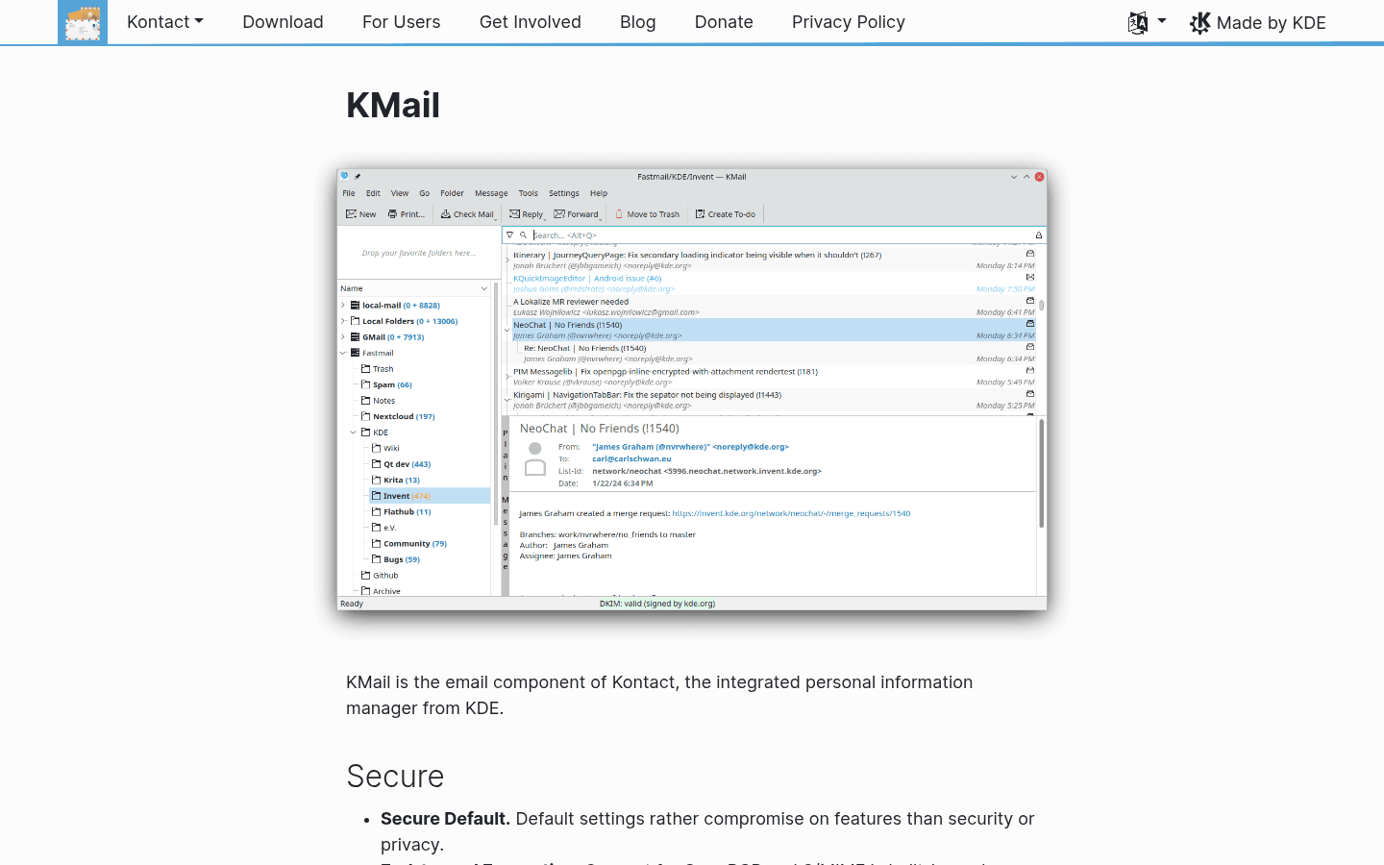The image size is (1384, 865).
Task: Click the filter funnel icon beside search
Action: [510, 235]
